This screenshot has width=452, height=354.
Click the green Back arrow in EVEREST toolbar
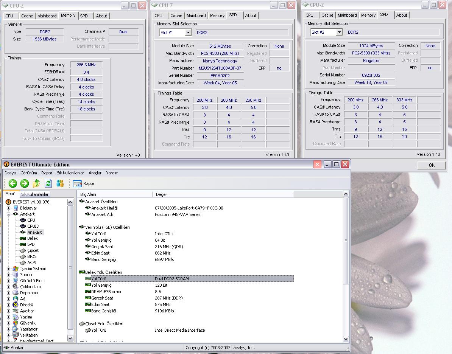tap(13, 183)
